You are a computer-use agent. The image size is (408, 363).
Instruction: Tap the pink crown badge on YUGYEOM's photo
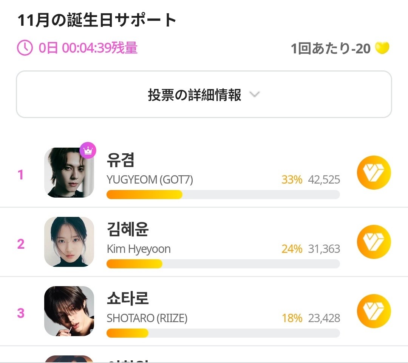tap(88, 151)
